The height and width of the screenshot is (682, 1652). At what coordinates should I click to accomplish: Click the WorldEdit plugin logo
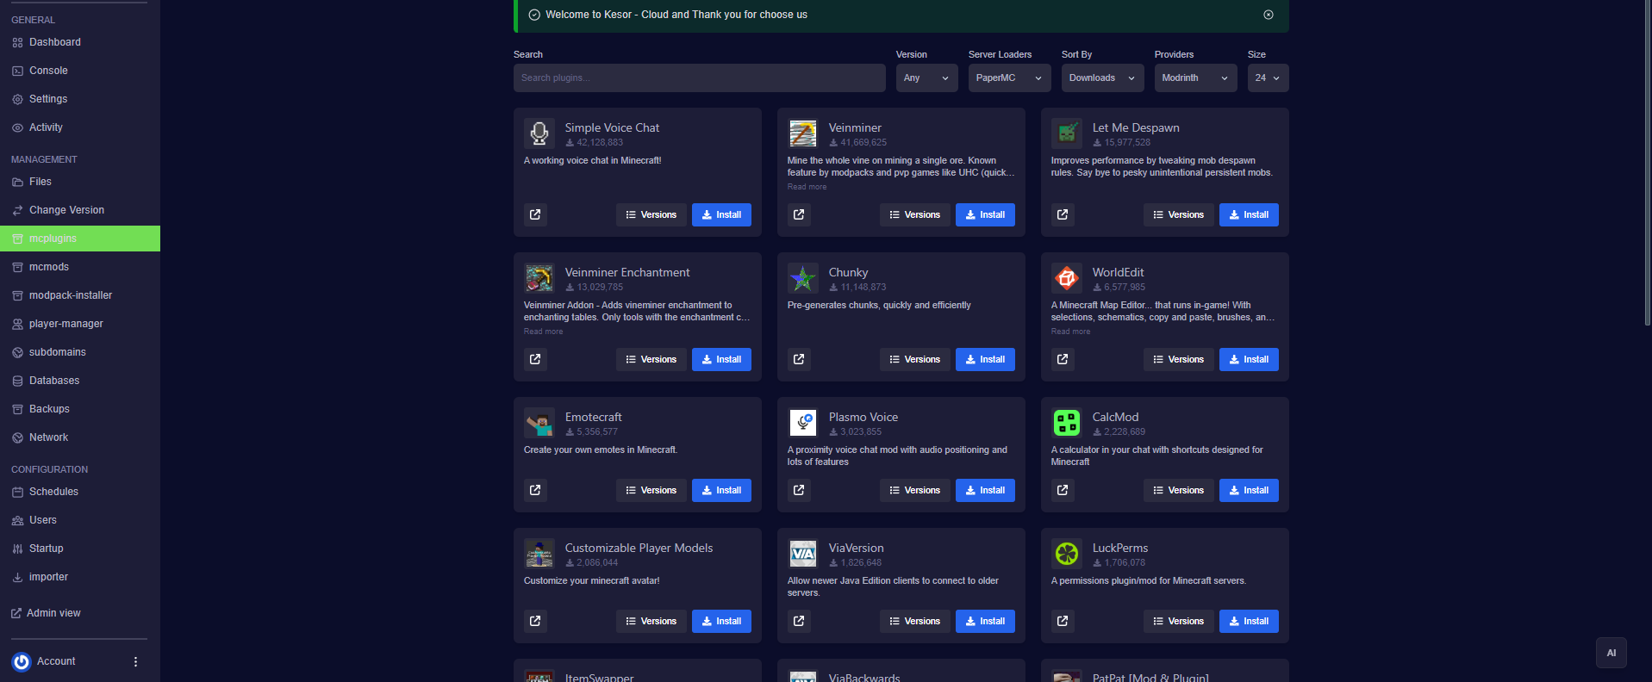(1067, 278)
